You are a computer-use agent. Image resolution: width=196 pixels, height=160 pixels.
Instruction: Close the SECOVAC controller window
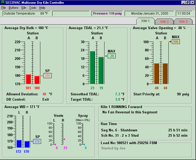click(192, 3)
